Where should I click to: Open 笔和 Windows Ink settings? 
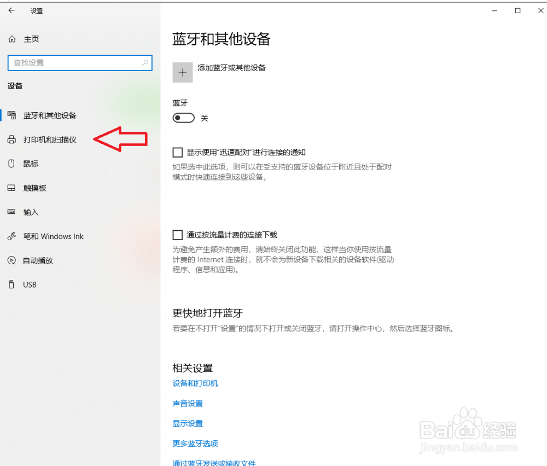coord(51,236)
